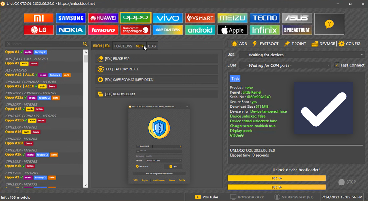The image size is (368, 201).
Task: Select the Task tab
Action: pos(235,79)
